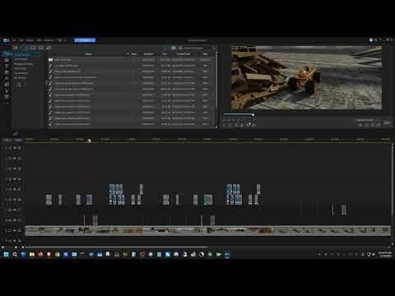Open the dropdown arrow beside Name column
395x296 pixels.
click(128, 54)
